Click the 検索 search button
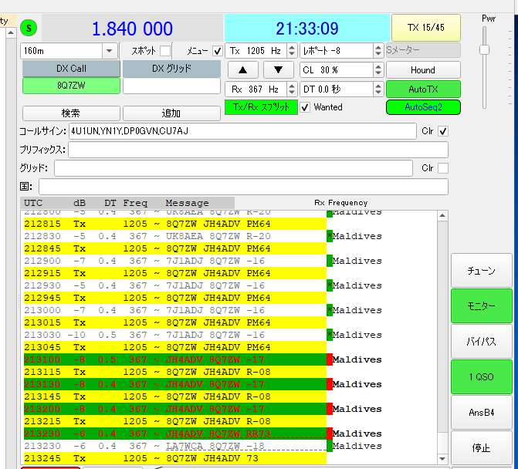The image size is (518, 469). coord(71,113)
